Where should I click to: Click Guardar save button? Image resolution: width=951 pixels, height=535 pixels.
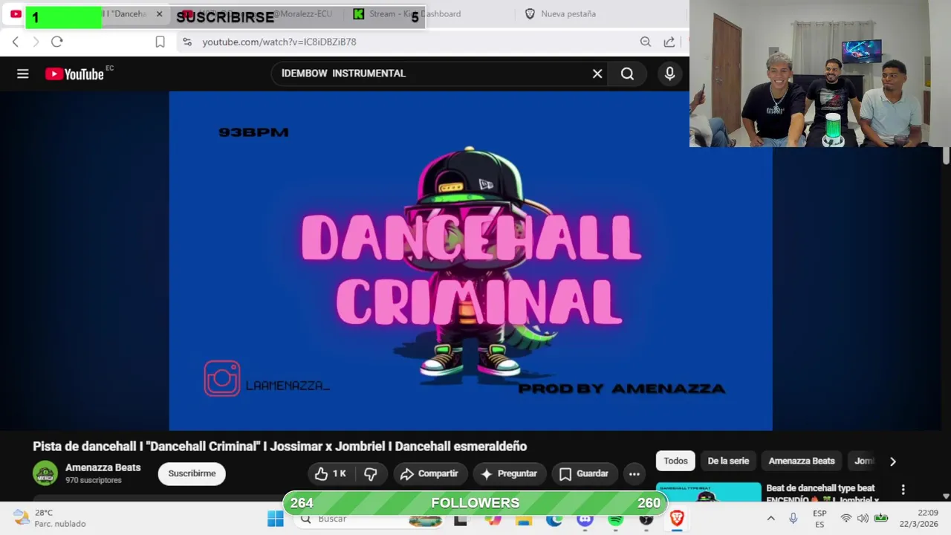point(584,473)
